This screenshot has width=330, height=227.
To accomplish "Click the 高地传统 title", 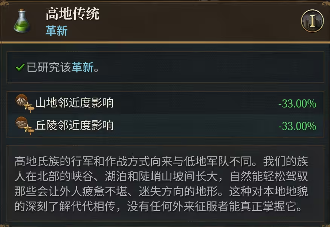I will click(x=72, y=14).
